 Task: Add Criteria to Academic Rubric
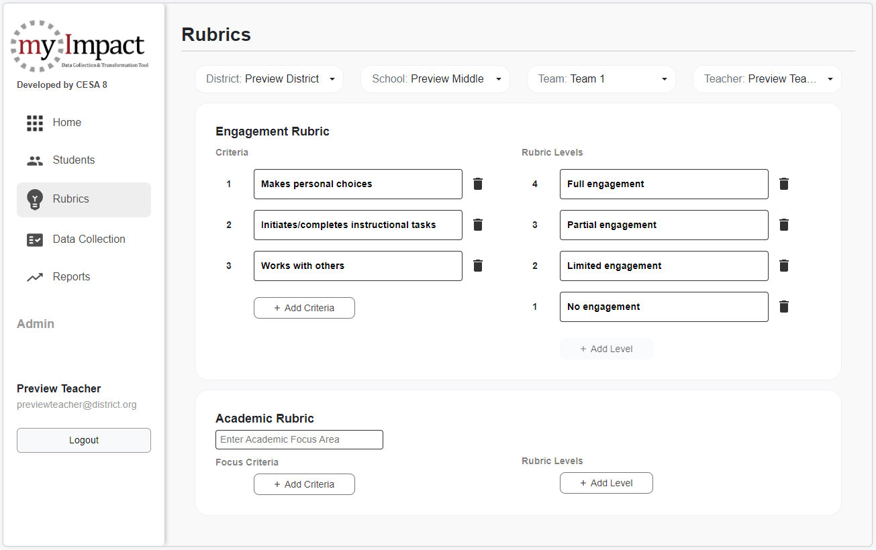pyautogui.click(x=304, y=484)
